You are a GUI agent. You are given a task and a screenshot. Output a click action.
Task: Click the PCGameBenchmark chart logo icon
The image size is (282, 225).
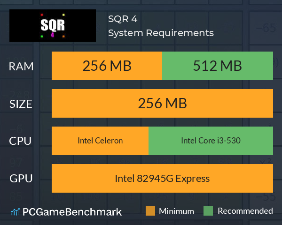16,212
